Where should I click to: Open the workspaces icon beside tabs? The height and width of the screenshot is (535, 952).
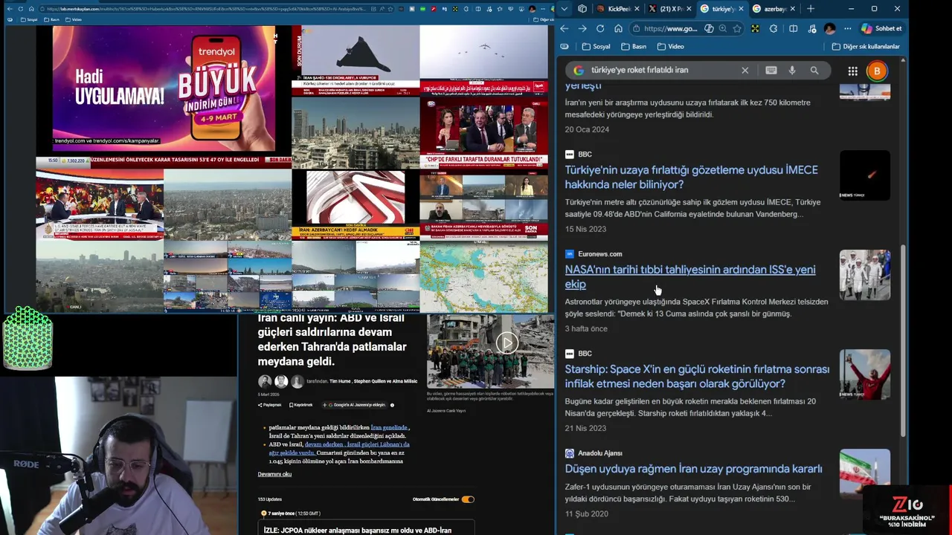click(x=582, y=9)
